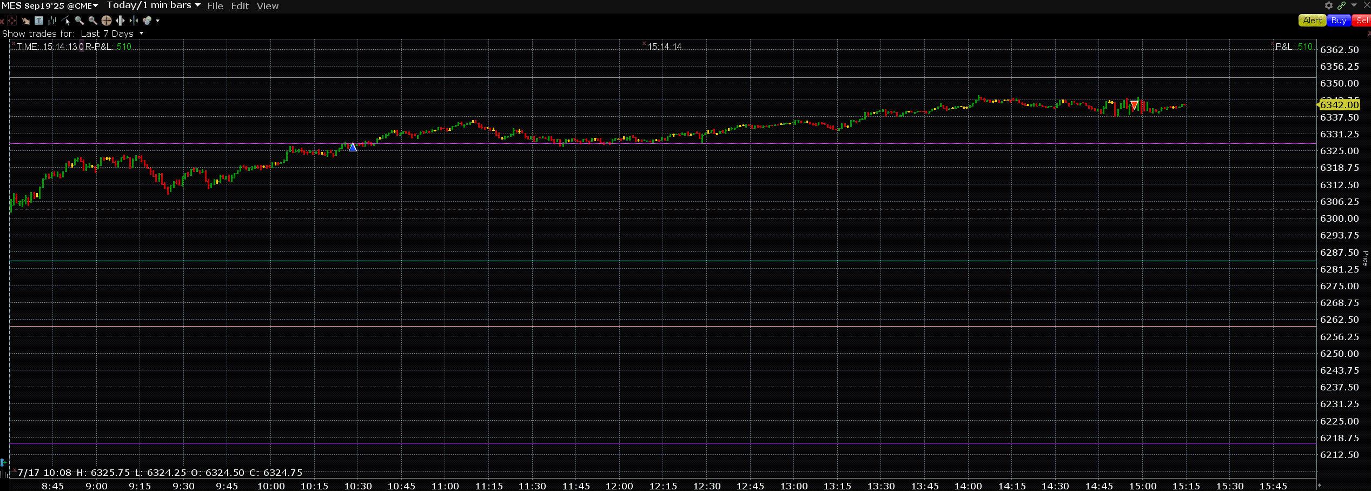
Task: Dismiss the 15:14:14 time label
Action: [x=644, y=43]
